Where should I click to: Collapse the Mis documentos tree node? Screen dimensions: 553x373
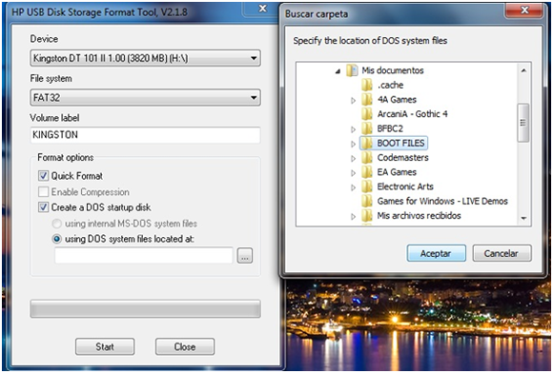338,71
